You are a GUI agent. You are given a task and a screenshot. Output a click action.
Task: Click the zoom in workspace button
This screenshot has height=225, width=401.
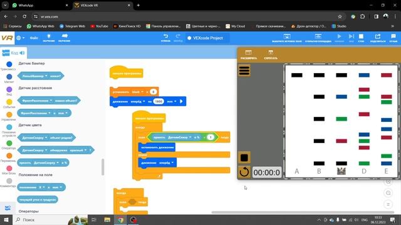pyautogui.click(x=388, y=182)
